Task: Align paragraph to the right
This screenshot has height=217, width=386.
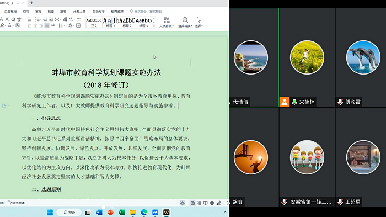Action: (41, 25)
